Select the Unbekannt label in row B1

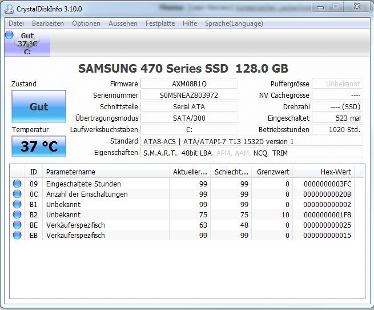point(63,204)
